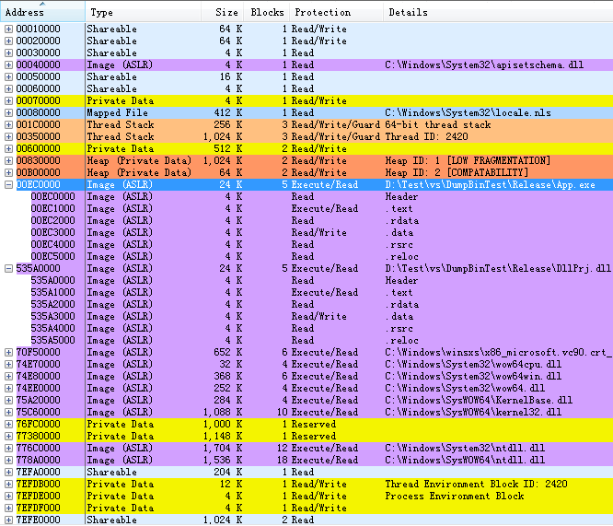This screenshot has width=613, height=526.
Task: Expand the 75C60000 kernel32.dll entry
Action: [x=9, y=412]
